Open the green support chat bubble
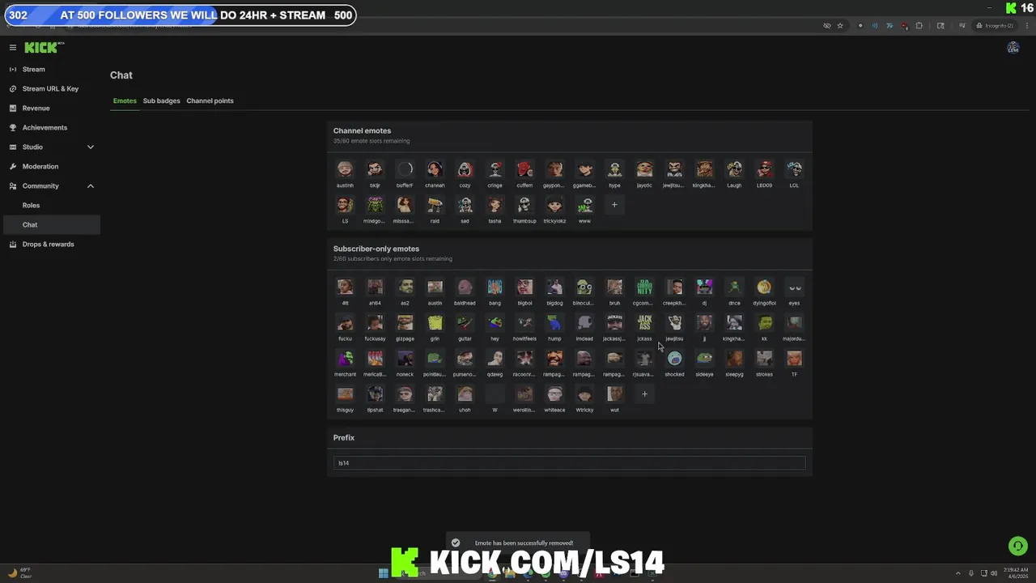Image resolution: width=1036 pixels, height=583 pixels. coord(1017,546)
